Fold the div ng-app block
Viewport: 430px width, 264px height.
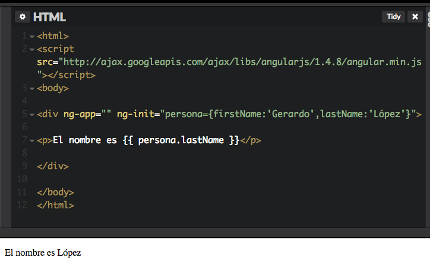pyautogui.click(x=32, y=114)
